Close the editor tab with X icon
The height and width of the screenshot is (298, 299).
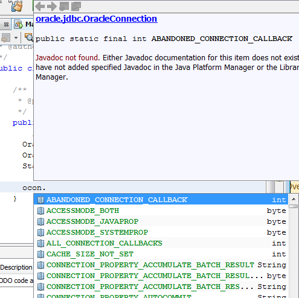pos(6,25)
